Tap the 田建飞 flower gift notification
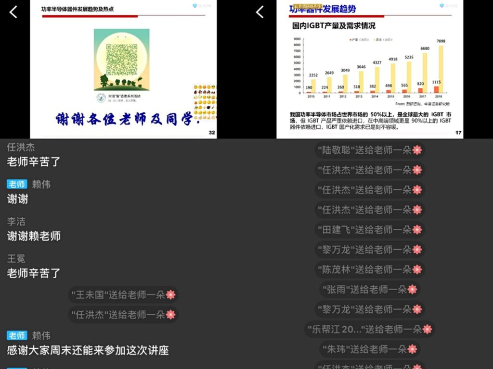This screenshot has width=493, height=369. (369, 230)
